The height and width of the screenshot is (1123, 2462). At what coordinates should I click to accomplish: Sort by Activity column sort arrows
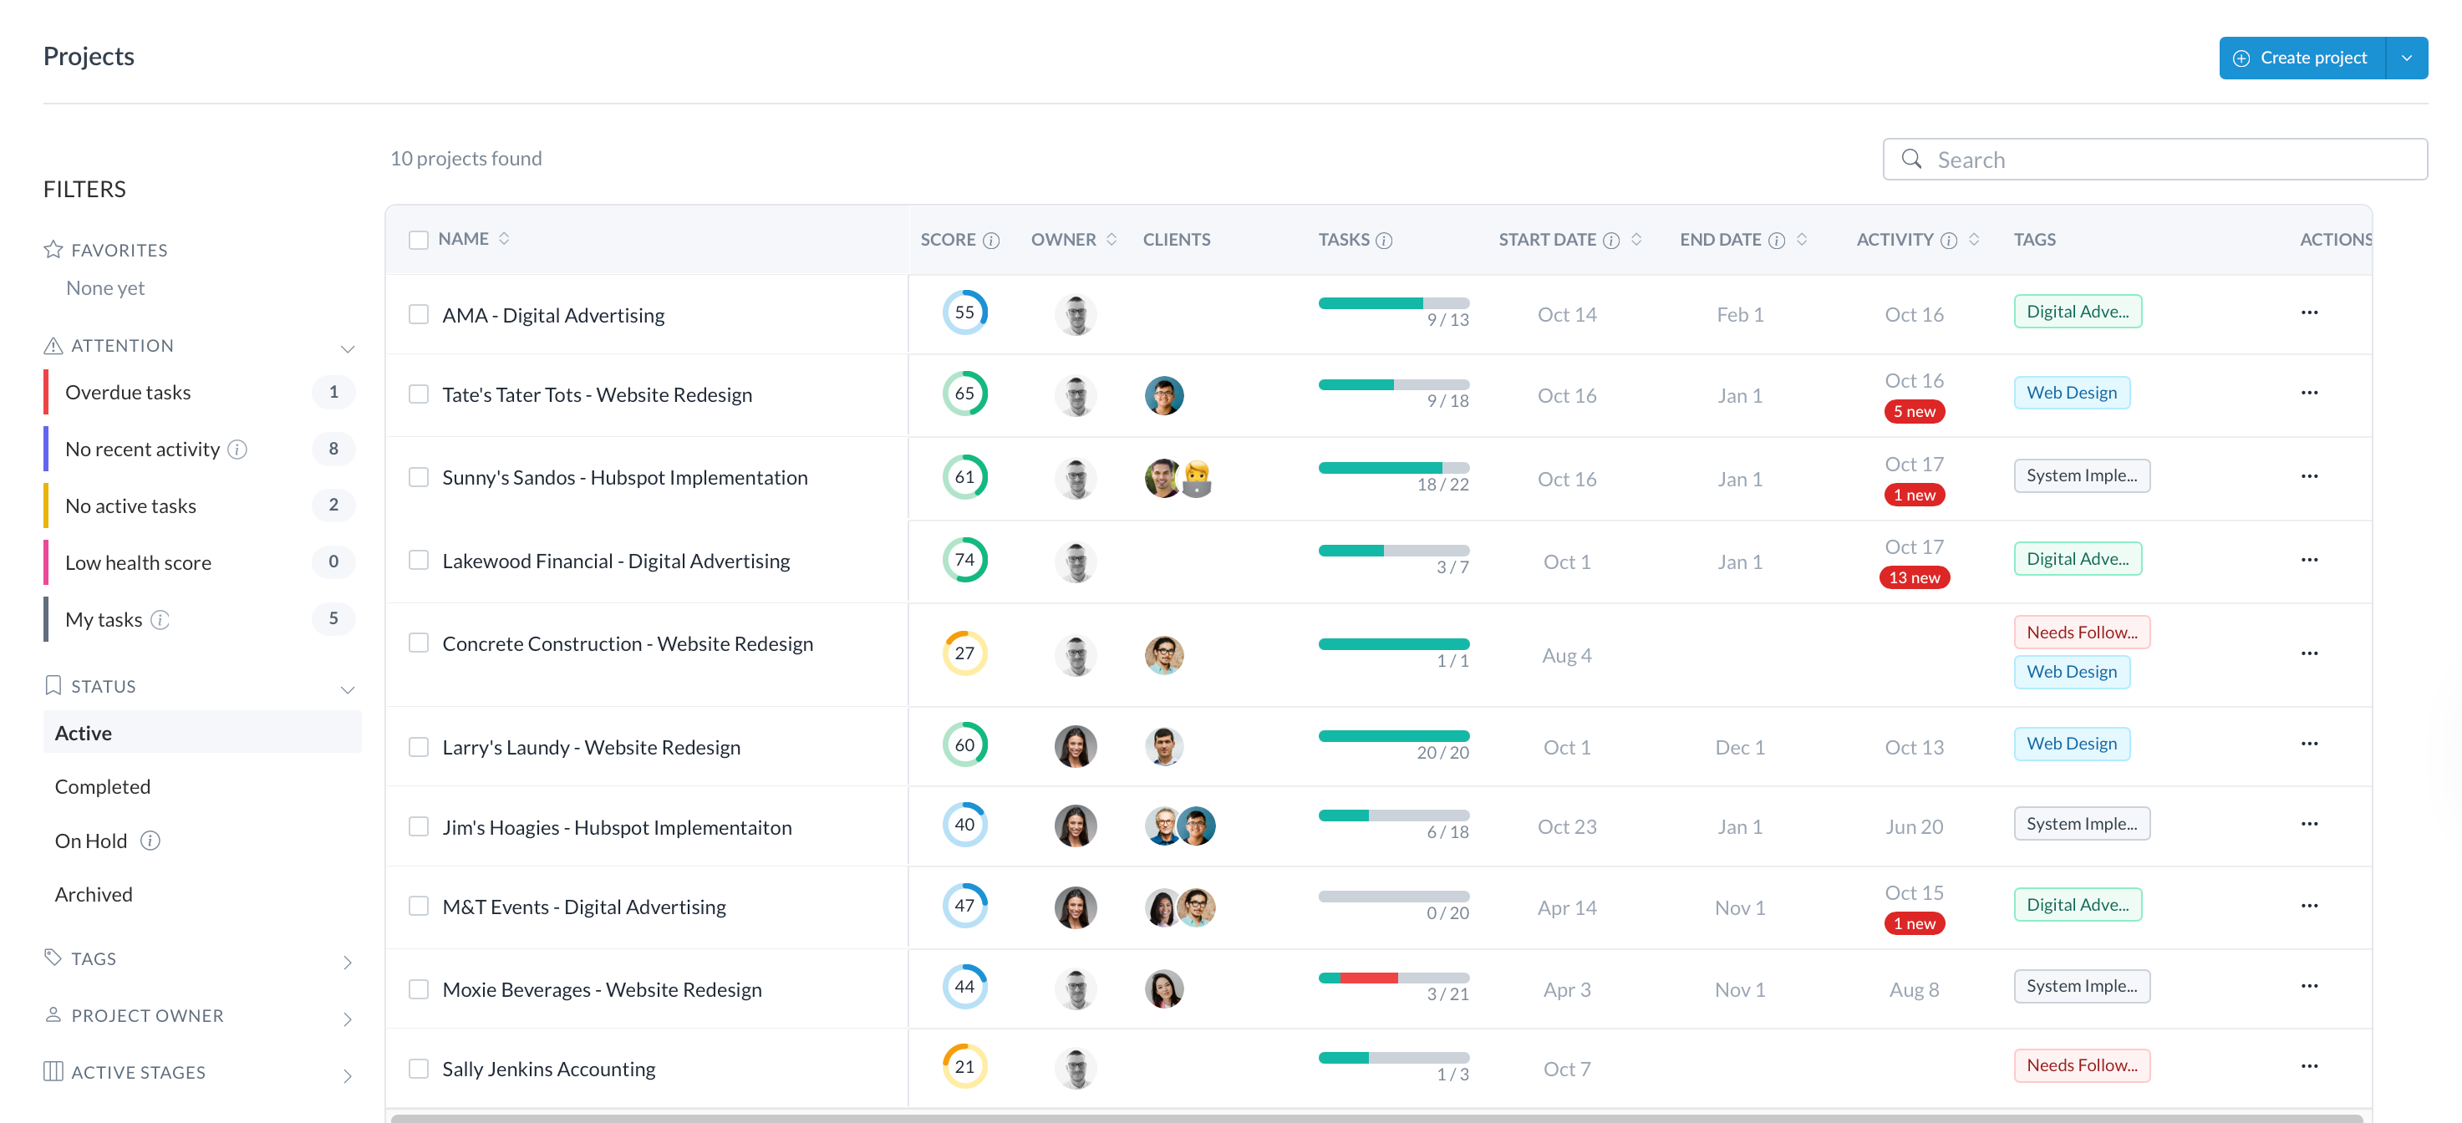point(1974,239)
